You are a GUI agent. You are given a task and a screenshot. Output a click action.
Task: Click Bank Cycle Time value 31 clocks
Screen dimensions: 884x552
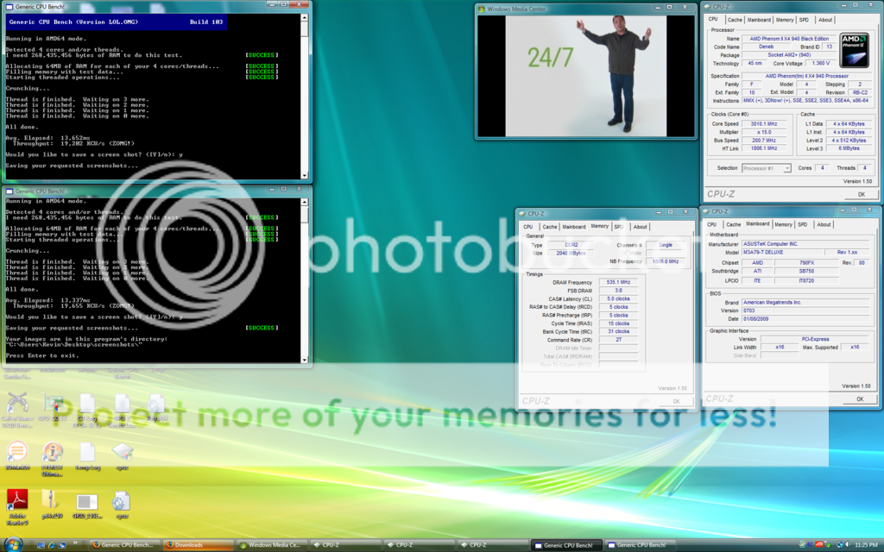[x=618, y=332]
